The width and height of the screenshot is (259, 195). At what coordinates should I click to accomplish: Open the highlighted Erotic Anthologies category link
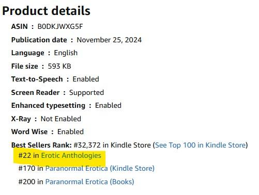(x=71, y=155)
